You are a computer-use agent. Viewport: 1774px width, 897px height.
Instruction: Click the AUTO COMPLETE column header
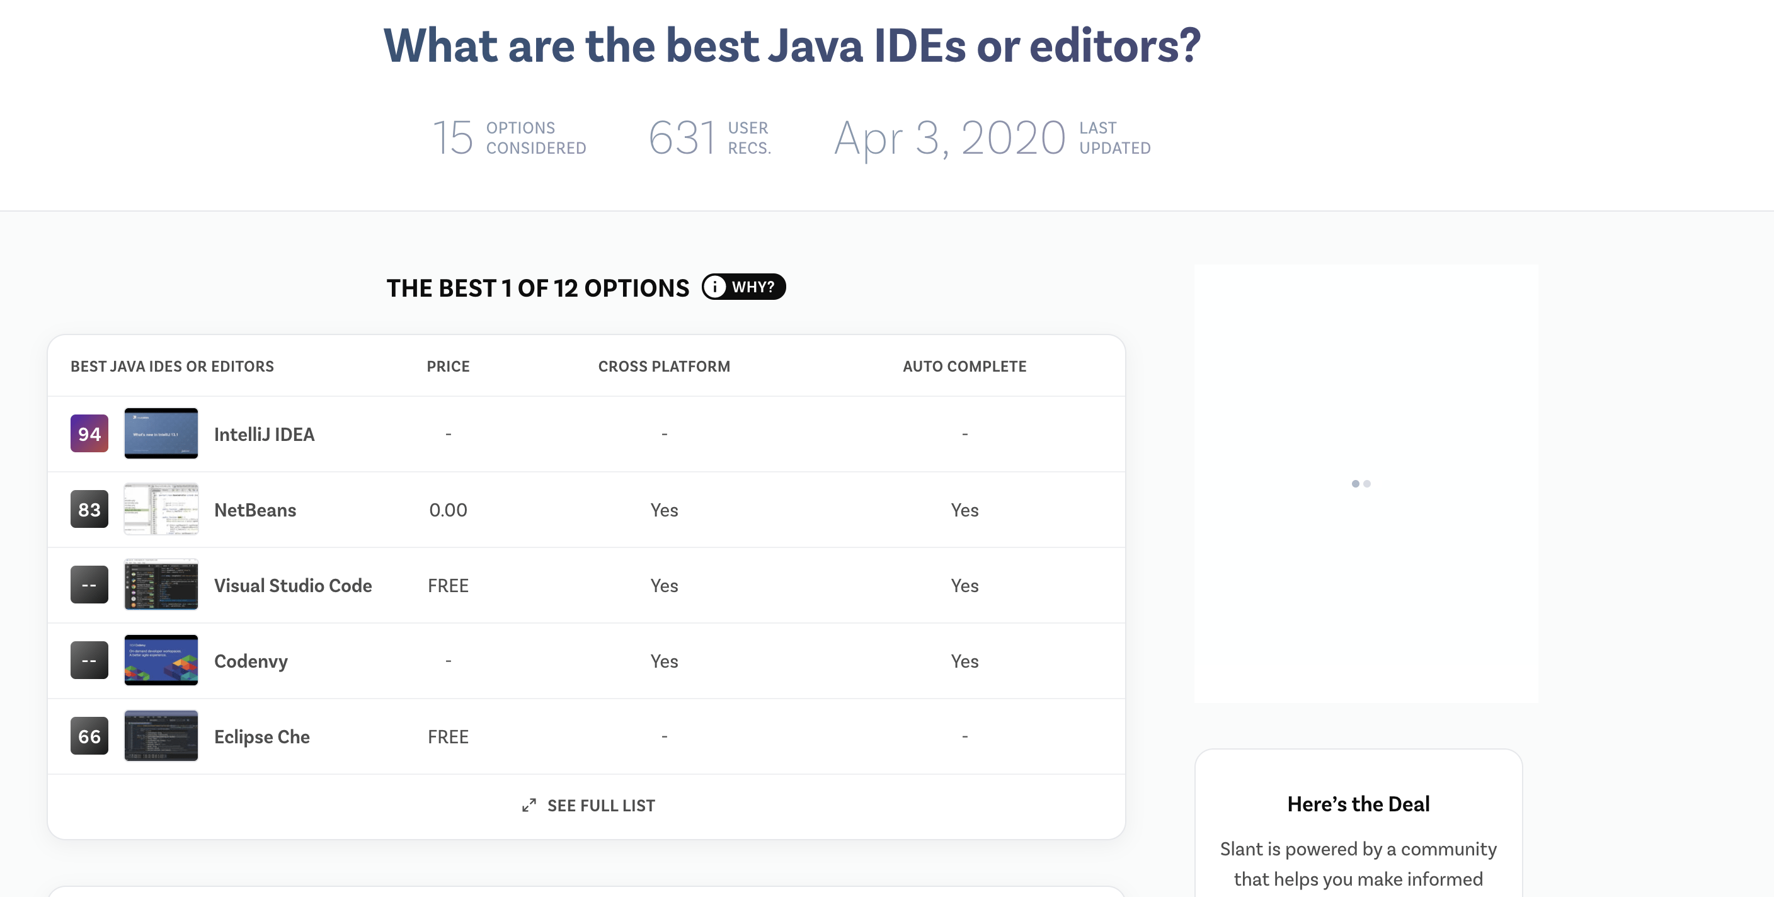[x=965, y=366]
